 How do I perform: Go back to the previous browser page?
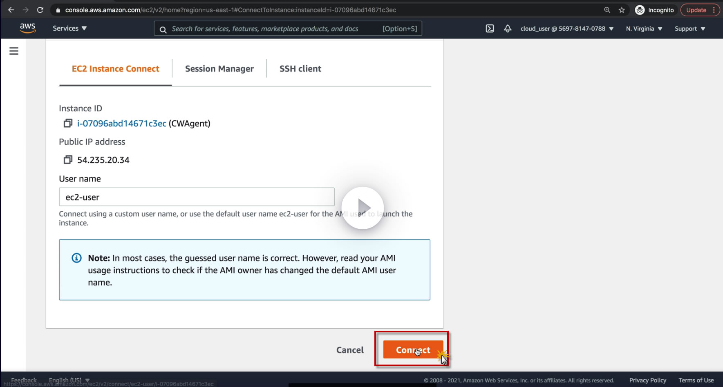[x=11, y=10]
